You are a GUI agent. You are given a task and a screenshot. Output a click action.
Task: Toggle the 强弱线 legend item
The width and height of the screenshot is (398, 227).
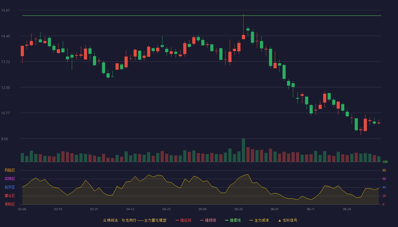coord(208,220)
